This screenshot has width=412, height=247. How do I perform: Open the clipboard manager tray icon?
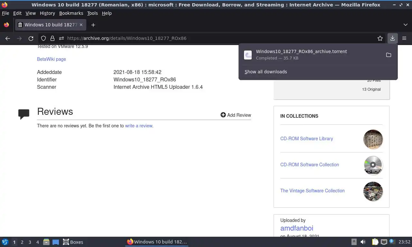375,242
